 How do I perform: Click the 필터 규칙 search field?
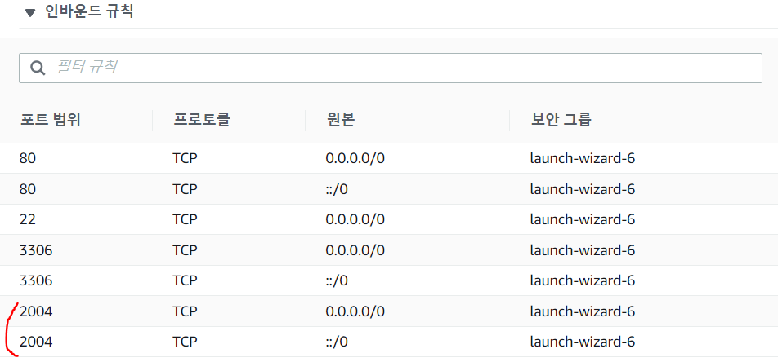391,68
